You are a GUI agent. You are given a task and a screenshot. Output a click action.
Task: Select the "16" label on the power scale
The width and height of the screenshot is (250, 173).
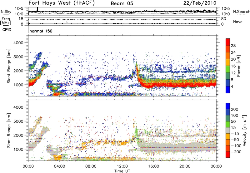(233, 66)
